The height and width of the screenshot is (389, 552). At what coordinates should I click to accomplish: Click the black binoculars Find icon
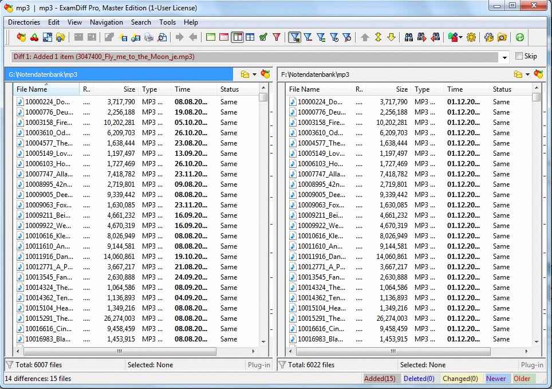tap(409, 37)
